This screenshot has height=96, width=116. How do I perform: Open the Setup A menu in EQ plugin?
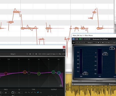click(13, 54)
